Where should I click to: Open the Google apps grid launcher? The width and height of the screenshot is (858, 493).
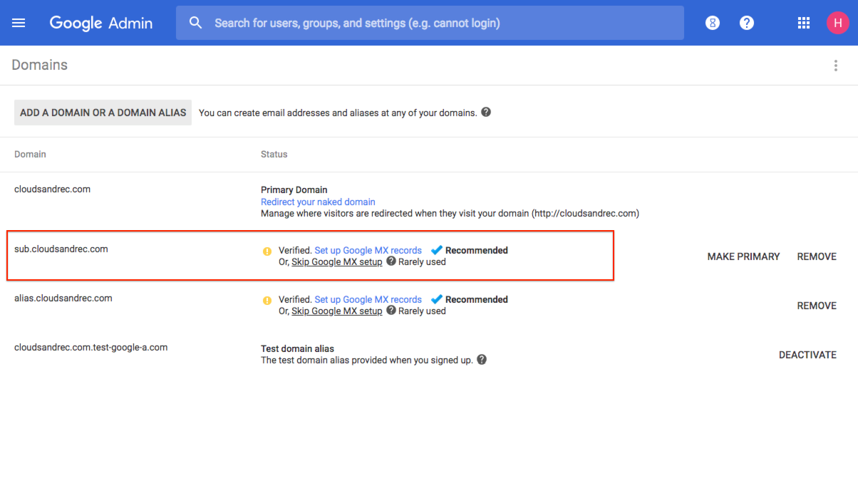click(x=804, y=23)
